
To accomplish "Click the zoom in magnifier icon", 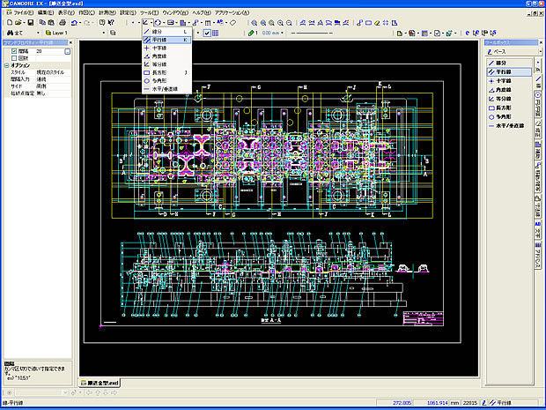I will (x=255, y=22).
